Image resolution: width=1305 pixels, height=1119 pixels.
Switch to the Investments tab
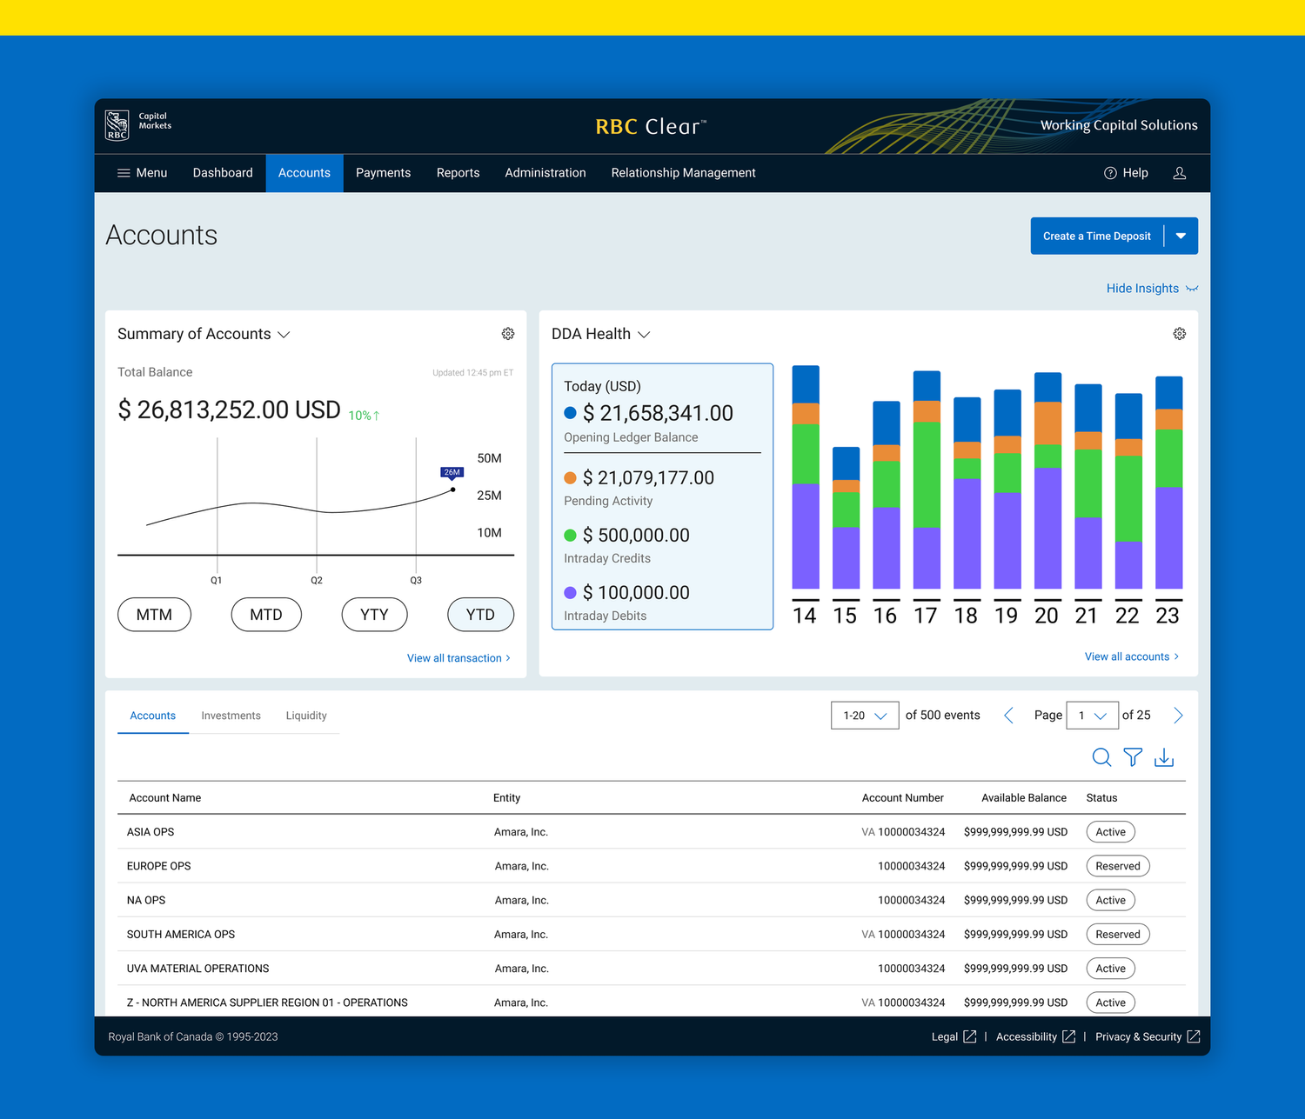click(231, 716)
